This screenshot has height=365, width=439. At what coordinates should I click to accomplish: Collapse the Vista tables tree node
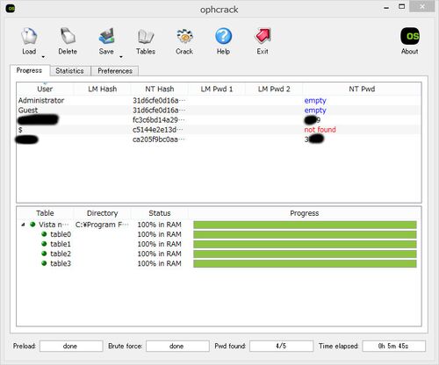tap(23, 225)
